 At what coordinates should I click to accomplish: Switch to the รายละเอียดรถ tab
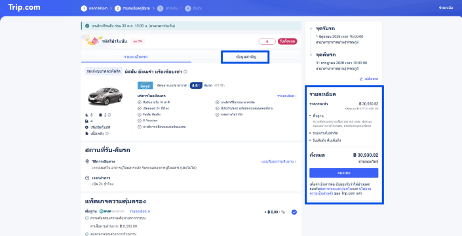[136, 56]
